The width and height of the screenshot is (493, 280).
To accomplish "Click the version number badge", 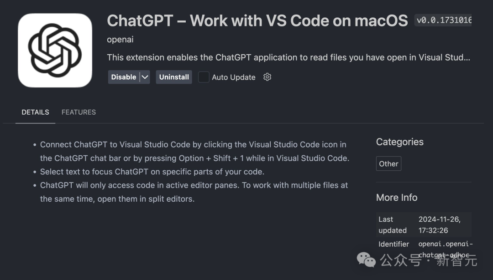I will coord(443,20).
